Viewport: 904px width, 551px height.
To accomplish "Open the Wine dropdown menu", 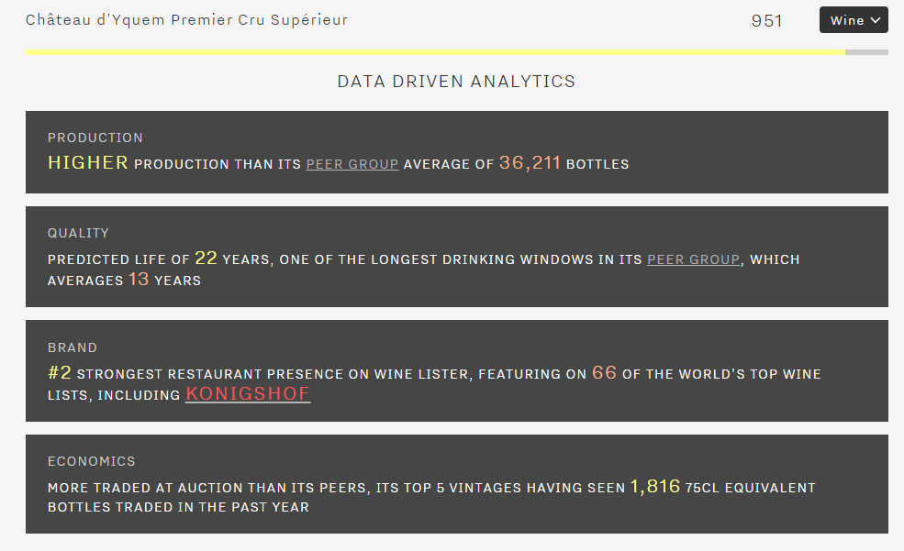I will (853, 20).
